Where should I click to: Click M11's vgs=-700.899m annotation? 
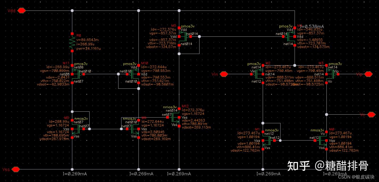(x=55, y=71)
